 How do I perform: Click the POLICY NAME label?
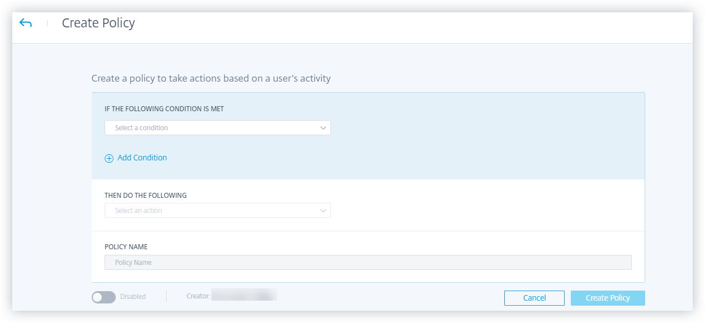point(126,246)
